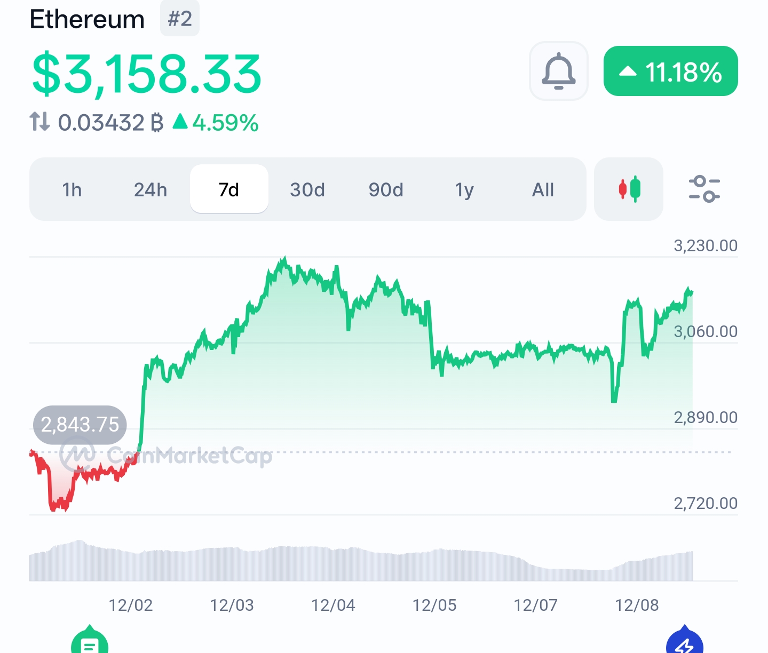
Task: Tap the green 11.18% change badge
Action: 670,71
